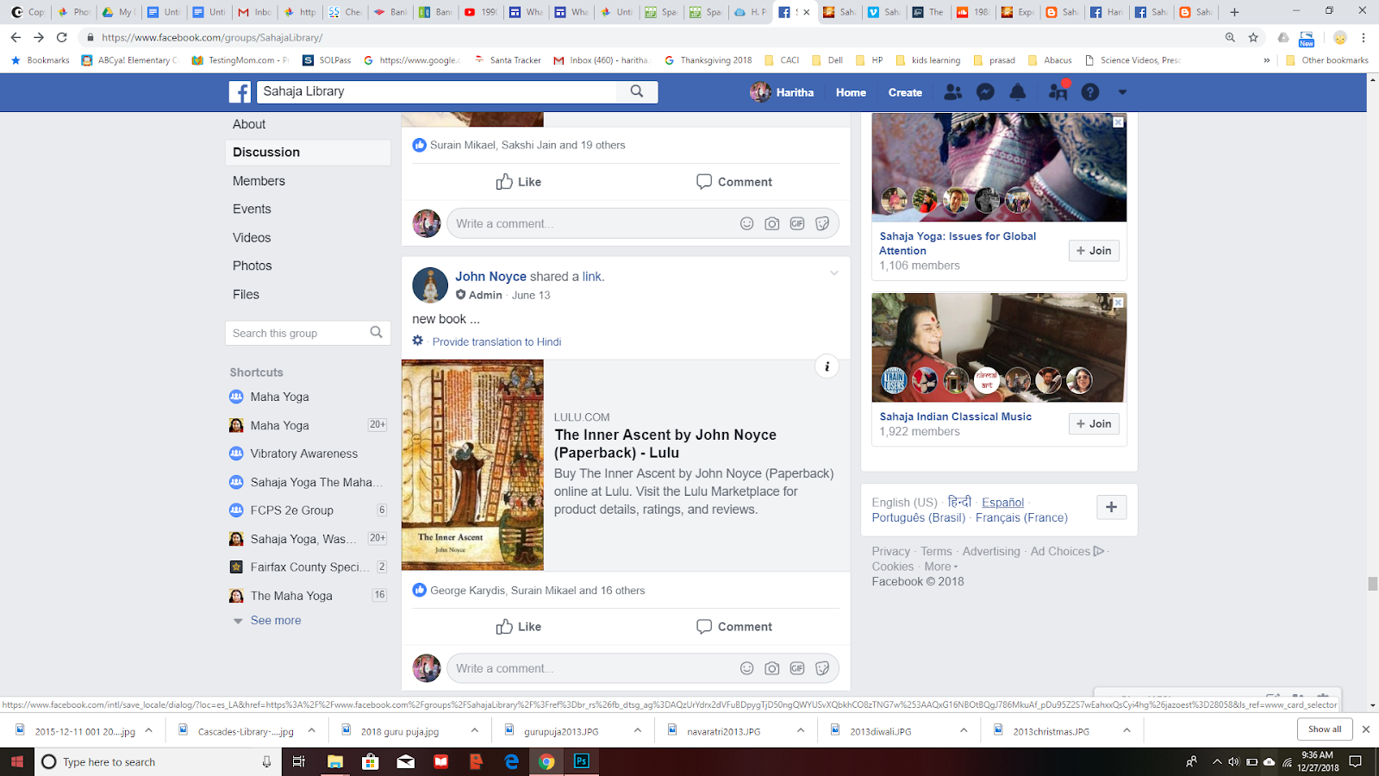Open Files in group sidebar

coord(246,294)
